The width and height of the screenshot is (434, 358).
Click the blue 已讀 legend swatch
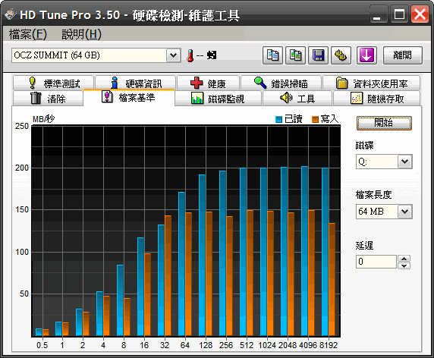click(x=278, y=119)
